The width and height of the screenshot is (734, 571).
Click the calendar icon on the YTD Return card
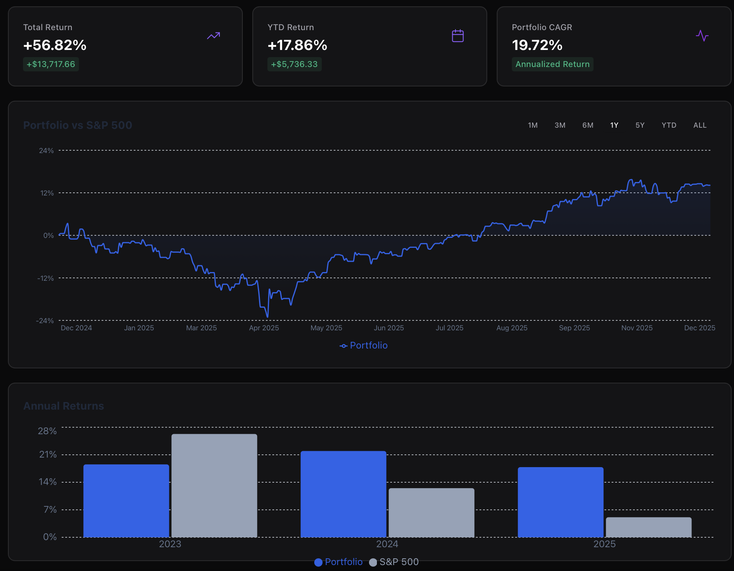point(457,36)
